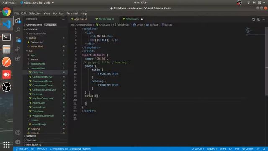Screen dimensions: 268x151
Task: Change Spaces: 4 indentation setting
Action: (x=212, y=149)
